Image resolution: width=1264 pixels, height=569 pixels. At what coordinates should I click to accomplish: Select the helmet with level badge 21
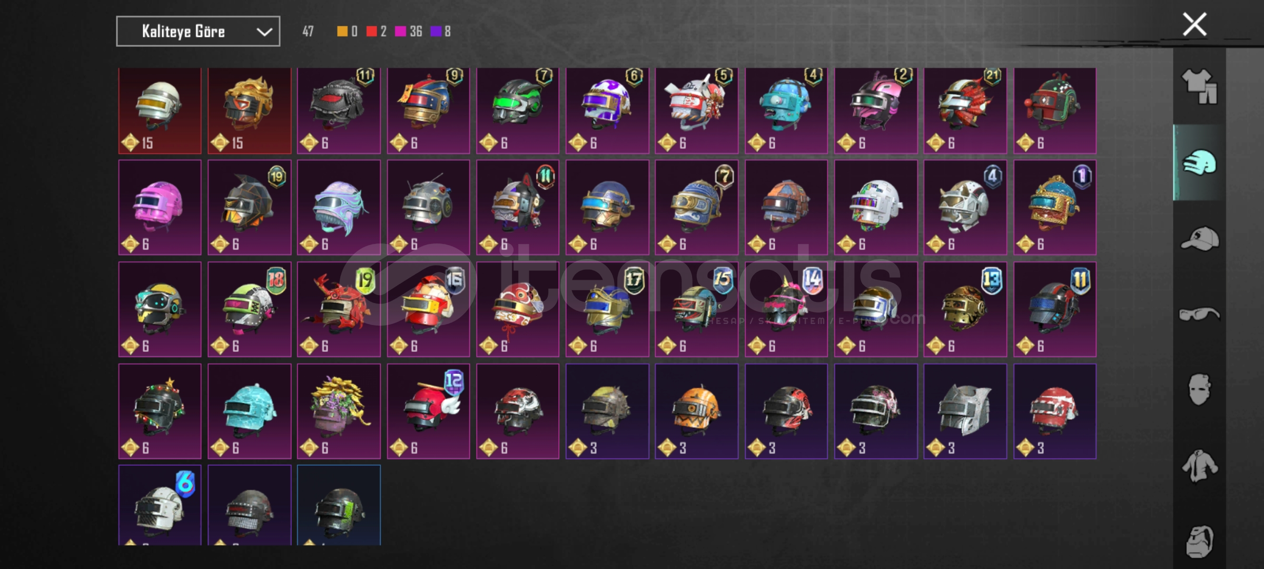[x=965, y=111]
